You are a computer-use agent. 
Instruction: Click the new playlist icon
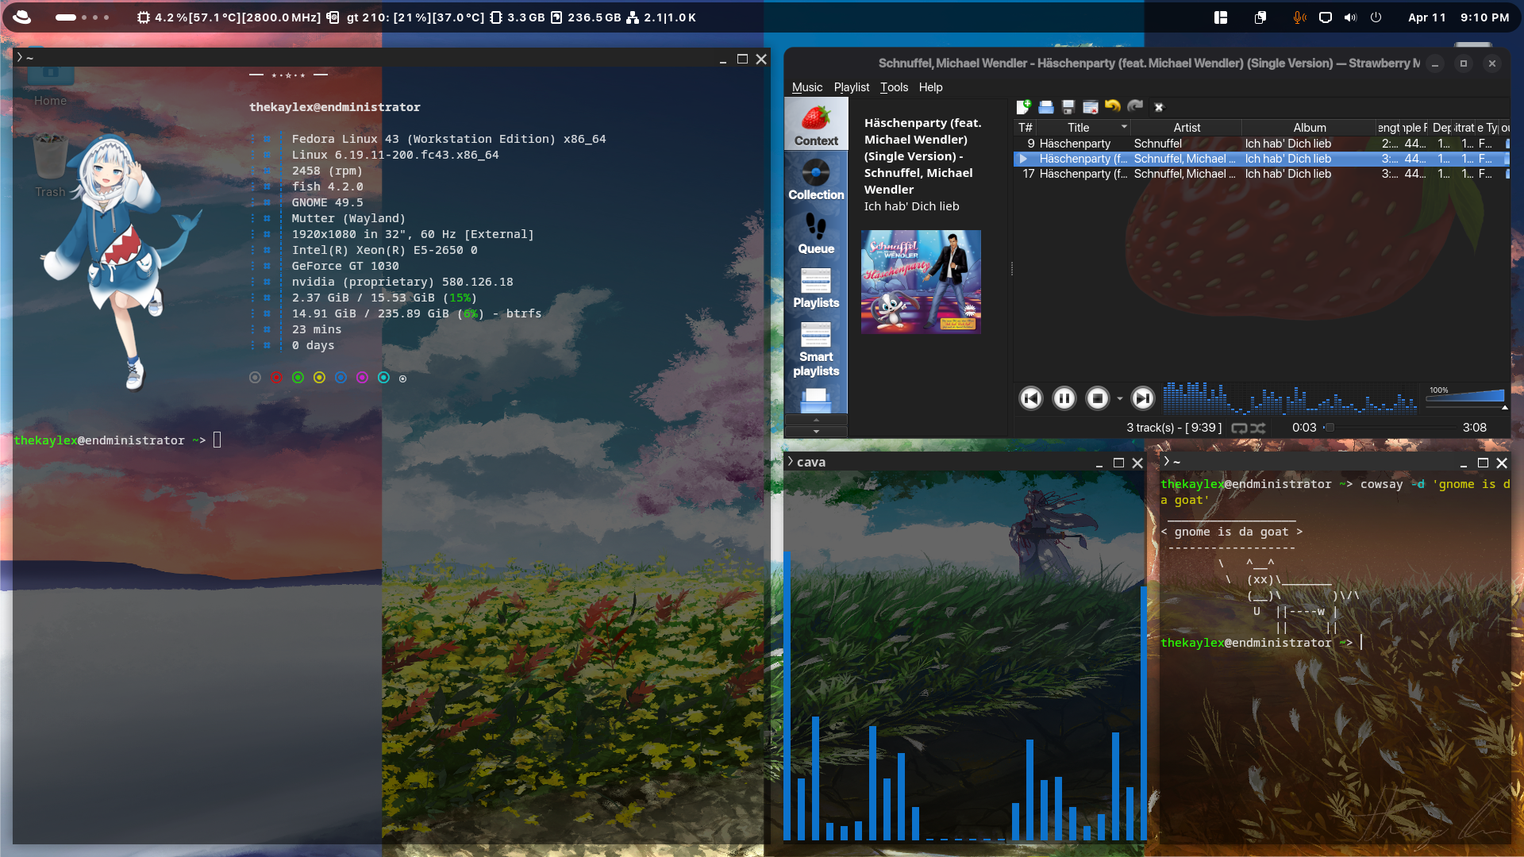[x=1023, y=106]
